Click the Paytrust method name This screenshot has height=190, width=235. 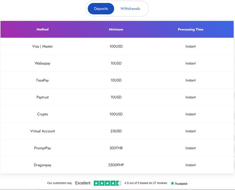42,97
